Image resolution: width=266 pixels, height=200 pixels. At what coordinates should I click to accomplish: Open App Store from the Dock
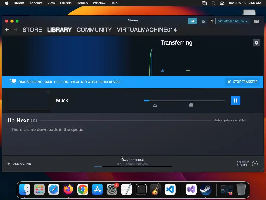pyautogui.click(x=97, y=189)
